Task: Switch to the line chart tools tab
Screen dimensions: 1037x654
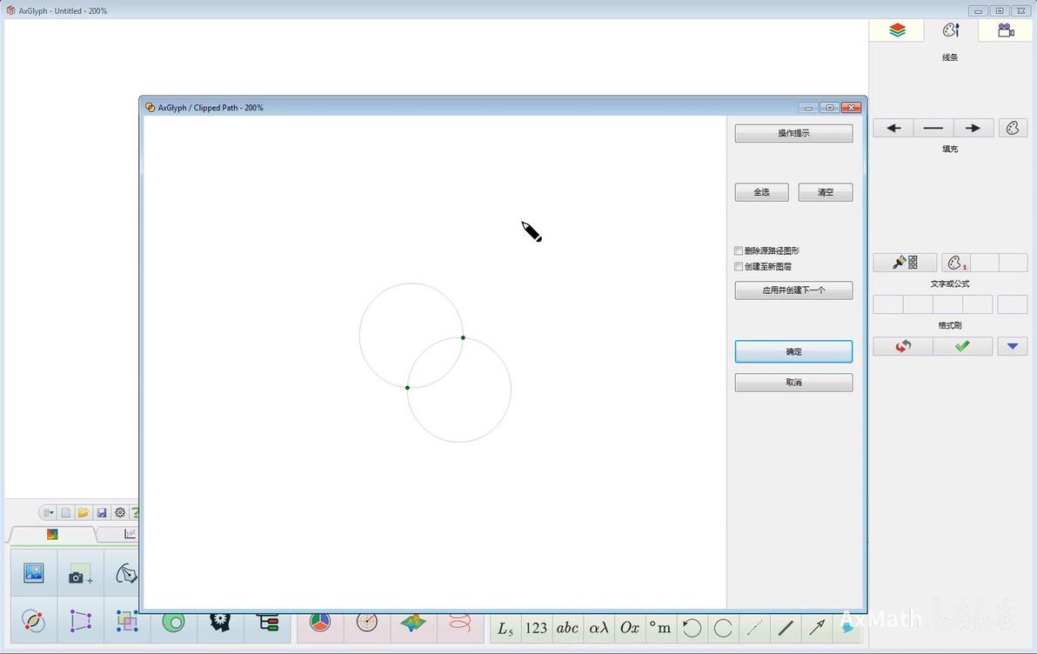Action: [130, 534]
